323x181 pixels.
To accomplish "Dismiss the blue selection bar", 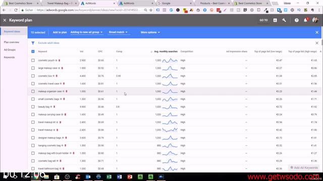I will [317, 32].
